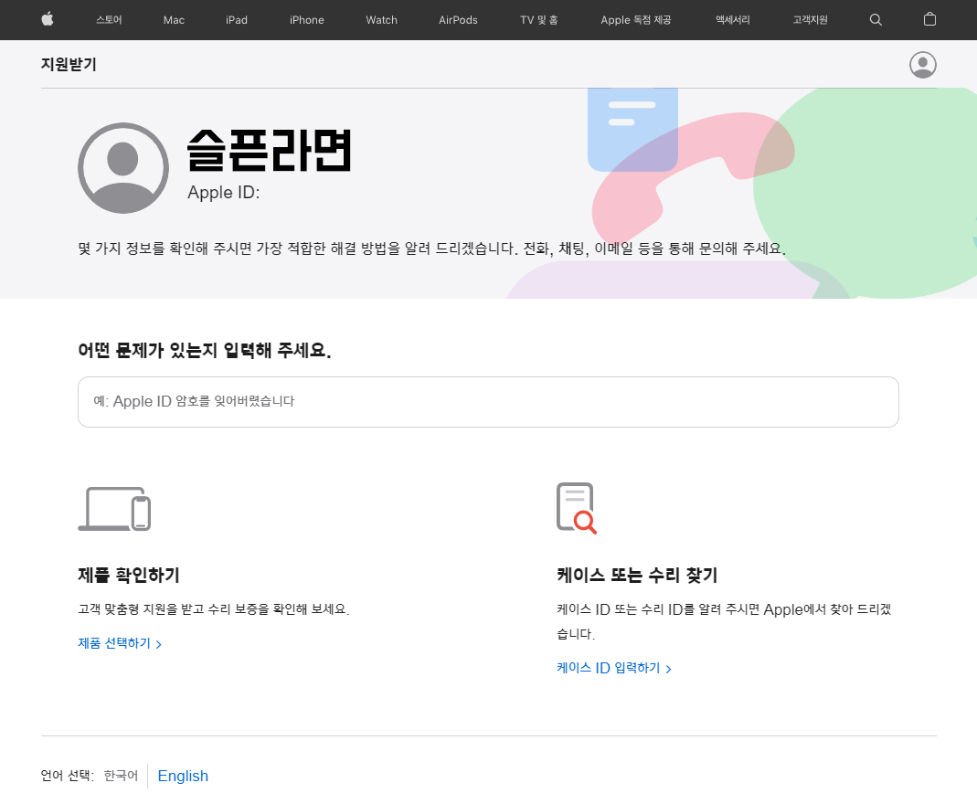977x804 pixels.
Task: Click the large user avatar beside 슬픈라면
Action: pyautogui.click(x=123, y=168)
